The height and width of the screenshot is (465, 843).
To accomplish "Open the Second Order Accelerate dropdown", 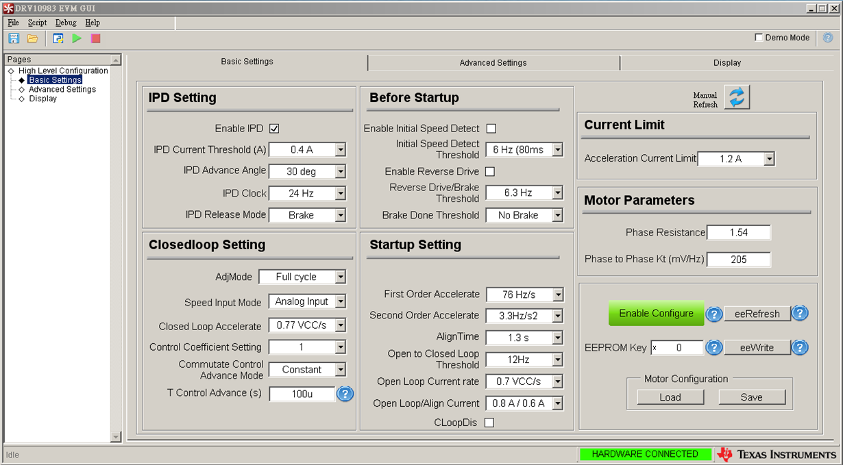I will point(558,316).
